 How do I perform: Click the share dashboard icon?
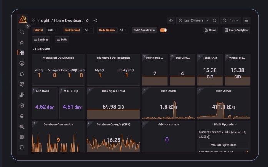pos(95,20)
